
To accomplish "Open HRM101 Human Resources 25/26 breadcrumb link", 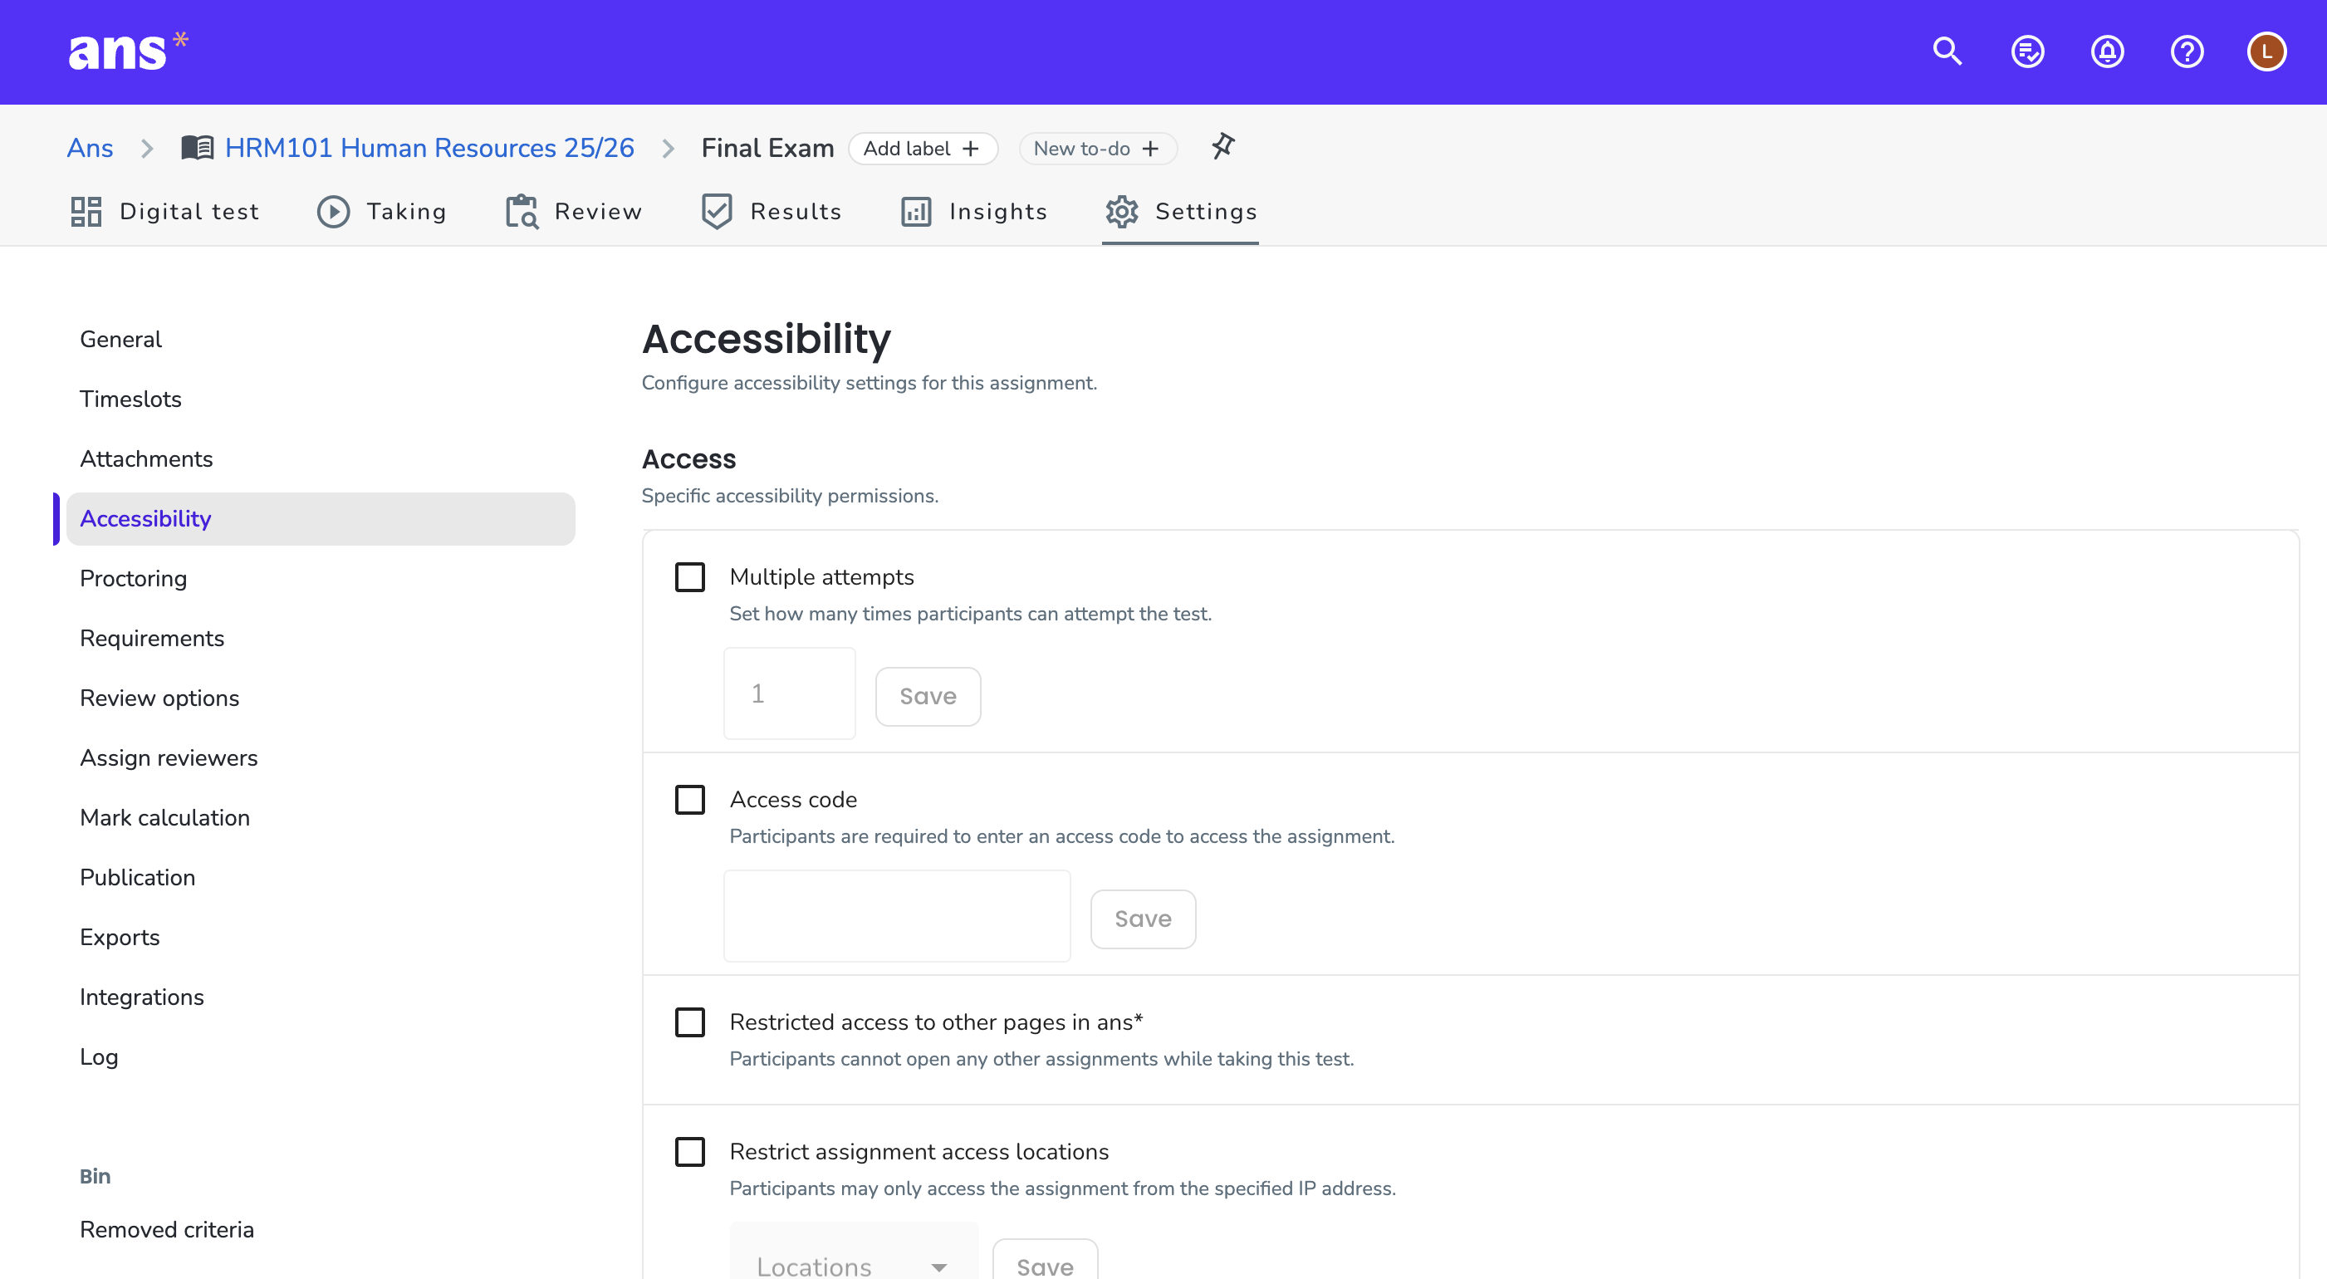I will 430,147.
